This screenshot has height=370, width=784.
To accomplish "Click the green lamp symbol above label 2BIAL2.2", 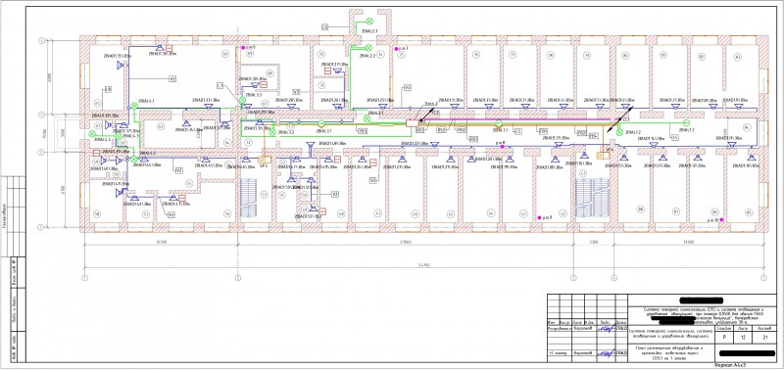I will 368,47.
